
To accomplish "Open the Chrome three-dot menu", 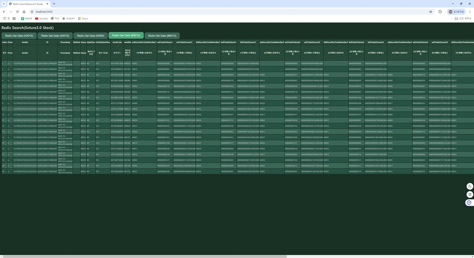I will (470, 12).
